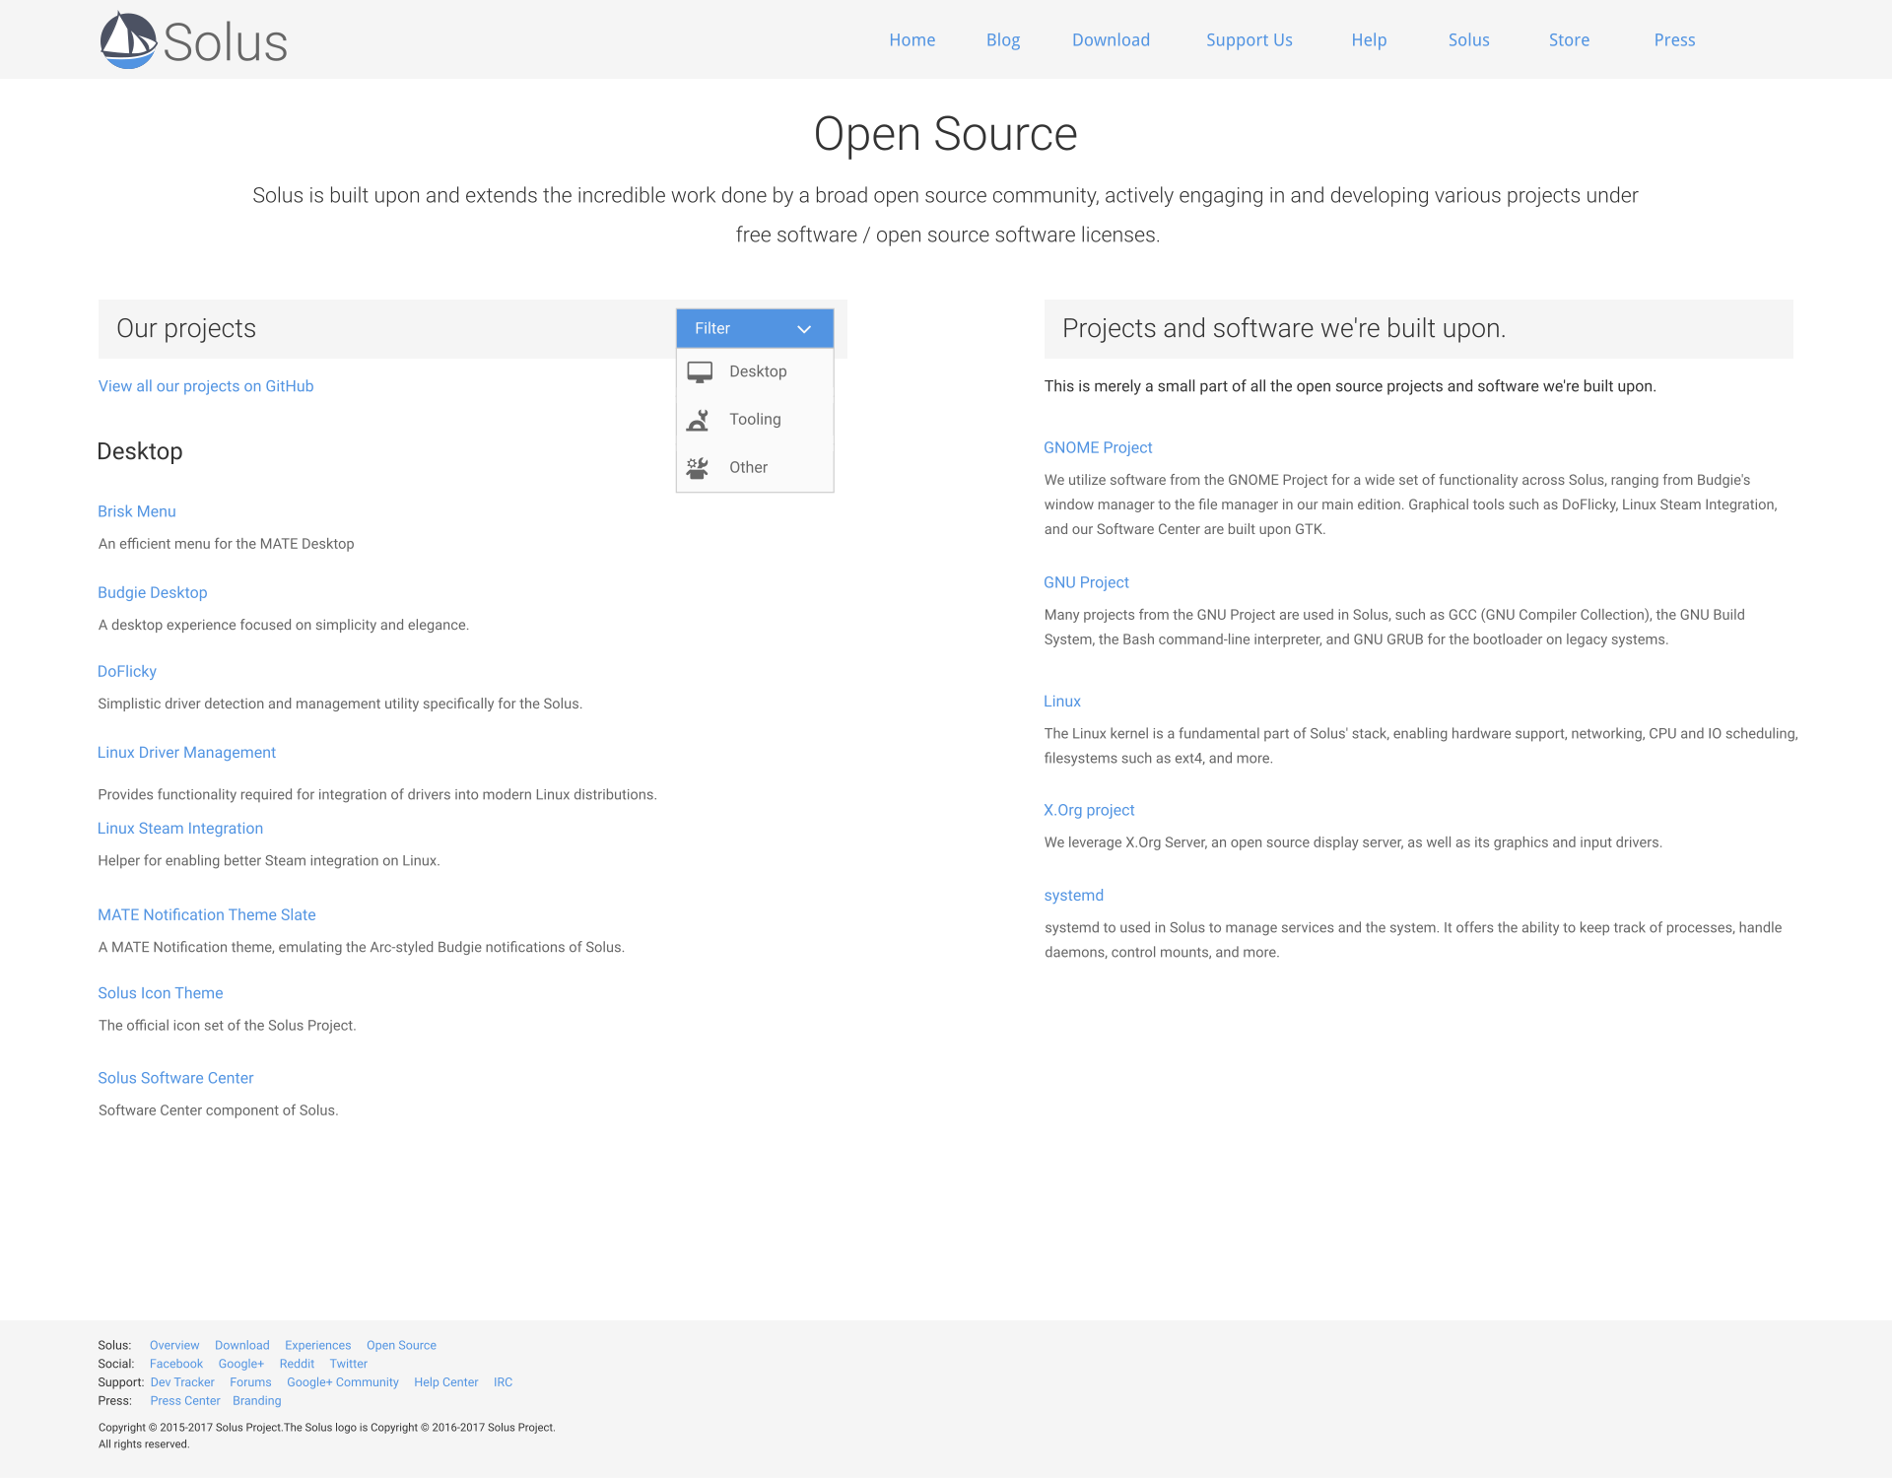Open Experiences in the footer
Viewport: 1892px width, 1478px height.
318,1345
